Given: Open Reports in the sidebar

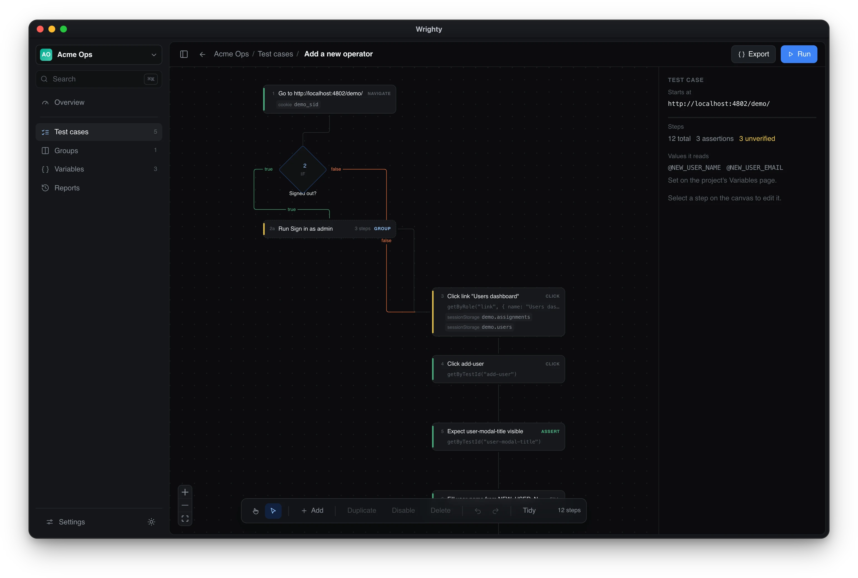Looking at the screenshot, I should pyautogui.click(x=99, y=188).
